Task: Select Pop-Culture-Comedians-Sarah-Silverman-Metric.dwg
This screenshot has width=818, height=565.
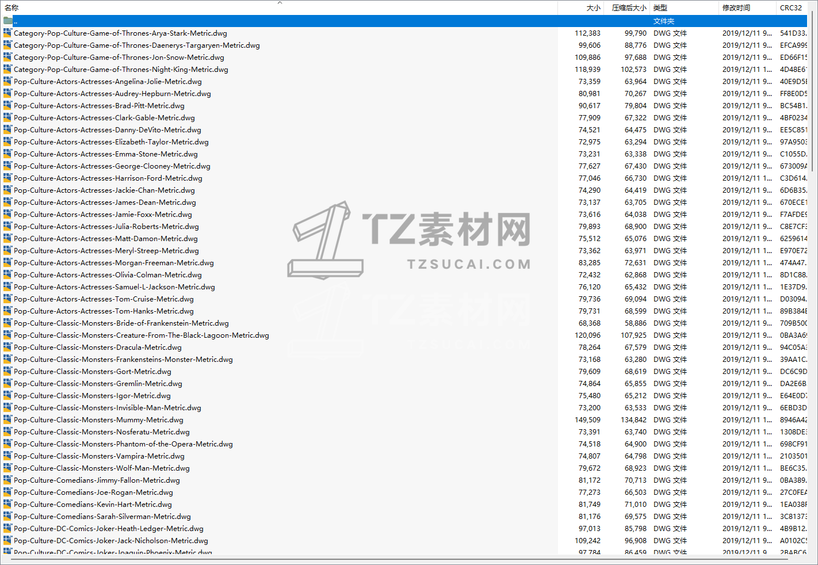Action: click(102, 517)
